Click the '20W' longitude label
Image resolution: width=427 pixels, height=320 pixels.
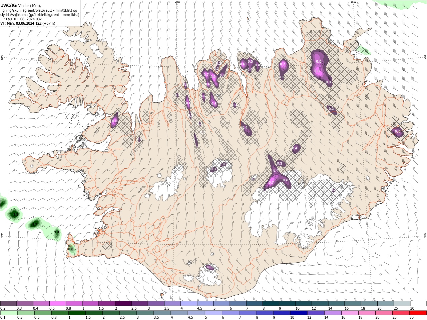click(177, 2)
